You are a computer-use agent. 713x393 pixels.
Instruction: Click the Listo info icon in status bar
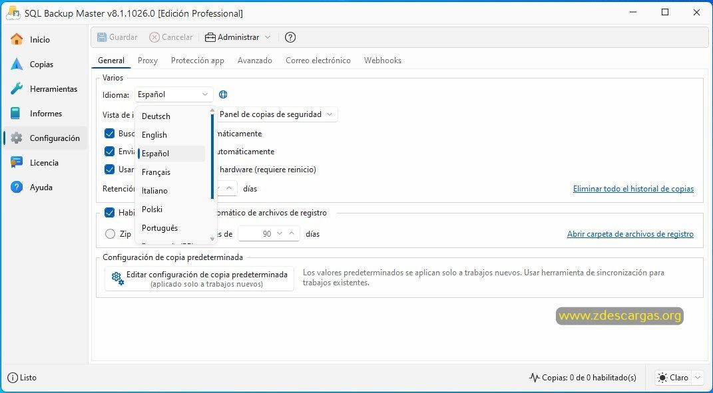coord(13,378)
